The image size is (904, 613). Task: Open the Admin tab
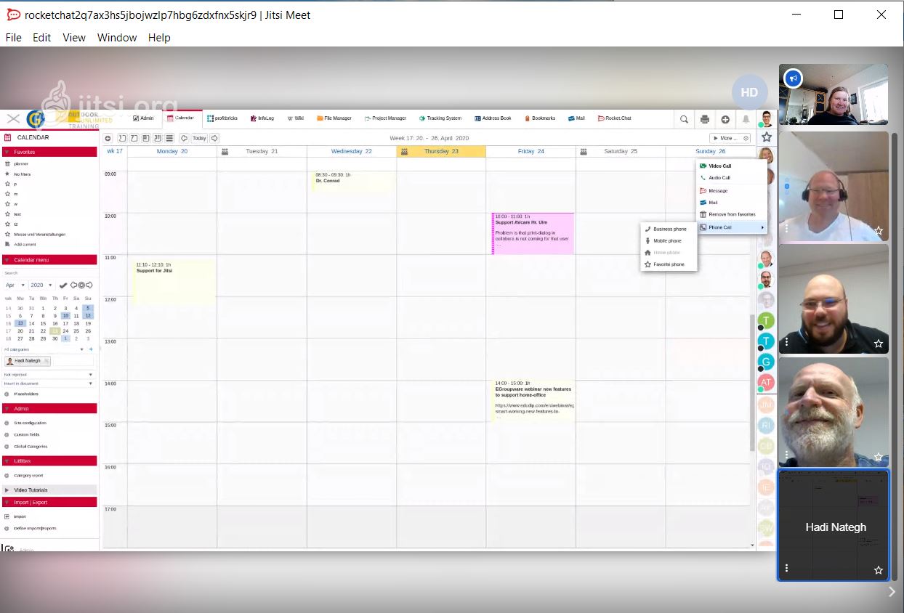[143, 118]
